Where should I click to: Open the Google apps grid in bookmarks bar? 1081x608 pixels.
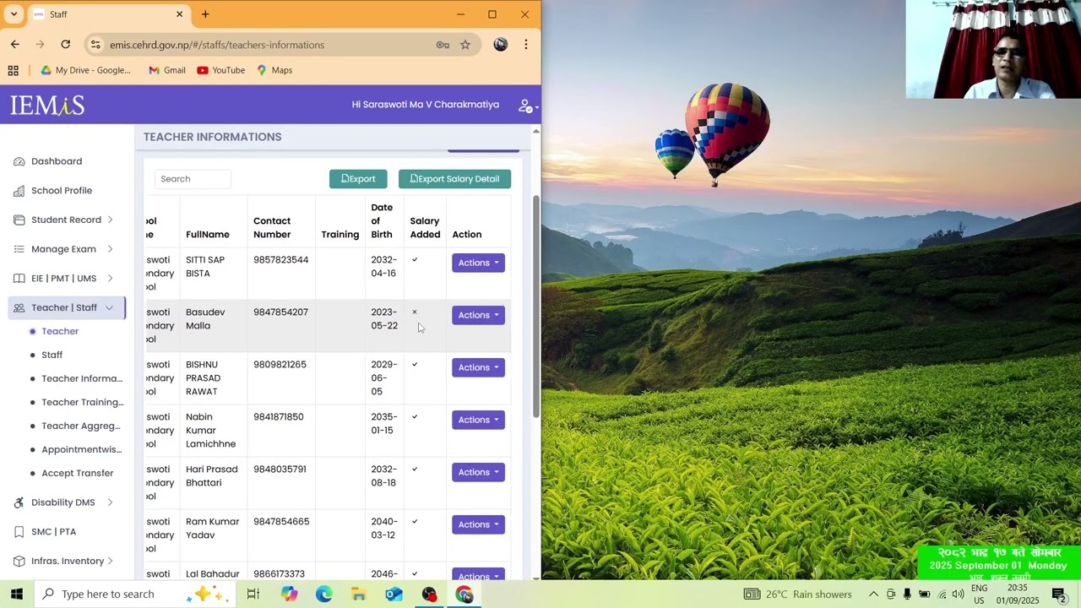(x=14, y=70)
